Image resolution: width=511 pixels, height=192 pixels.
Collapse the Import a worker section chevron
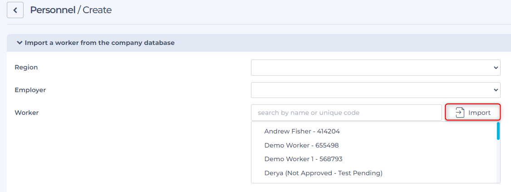[19, 43]
